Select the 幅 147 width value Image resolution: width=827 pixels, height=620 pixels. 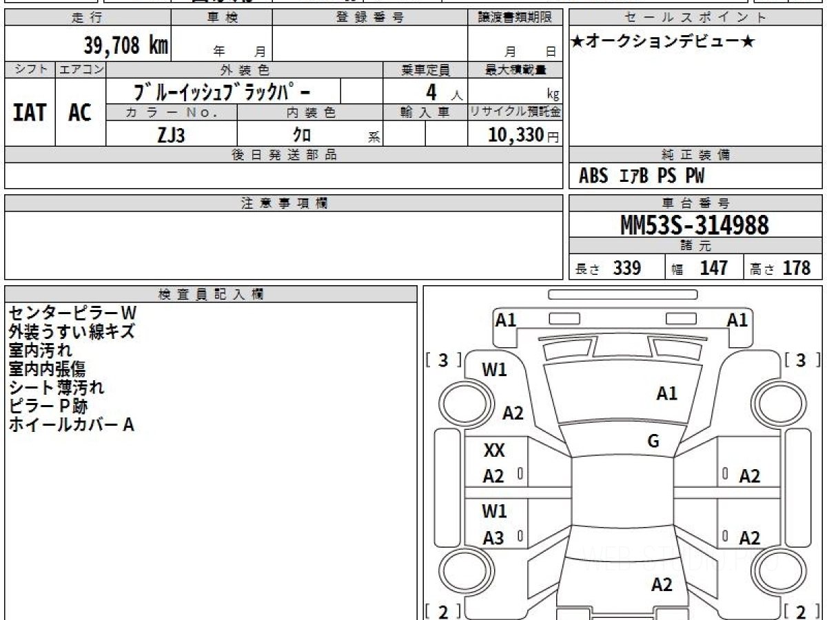pyautogui.click(x=699, y=268)
